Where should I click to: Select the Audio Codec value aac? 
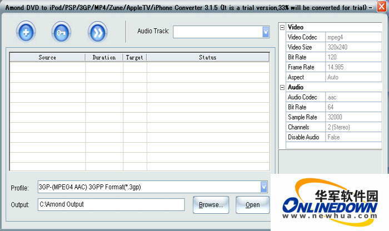pos(353,97)
